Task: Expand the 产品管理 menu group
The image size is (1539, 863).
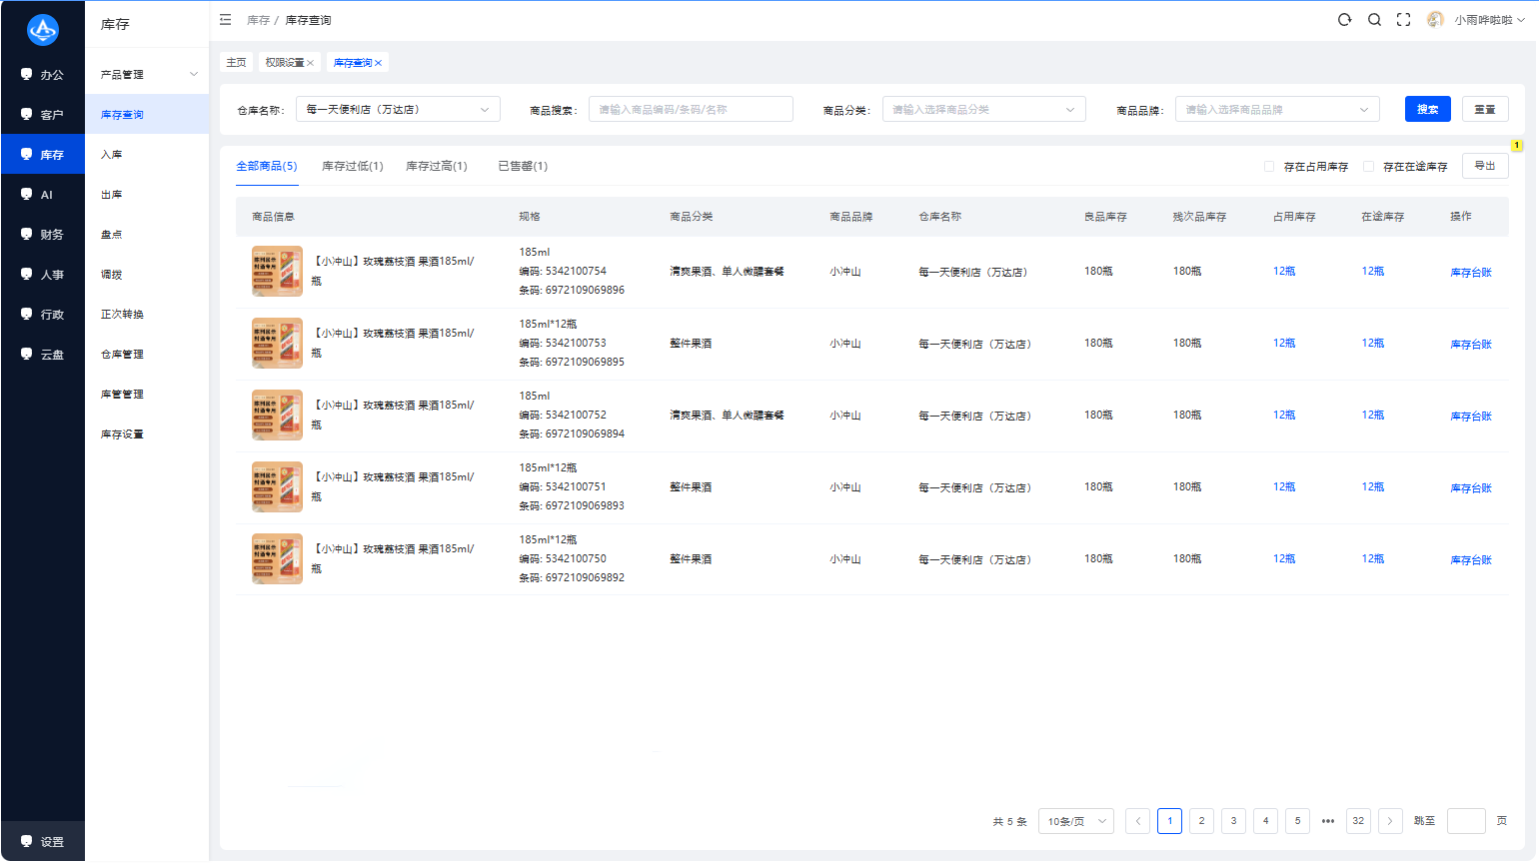Action: (x=147, y=75)
